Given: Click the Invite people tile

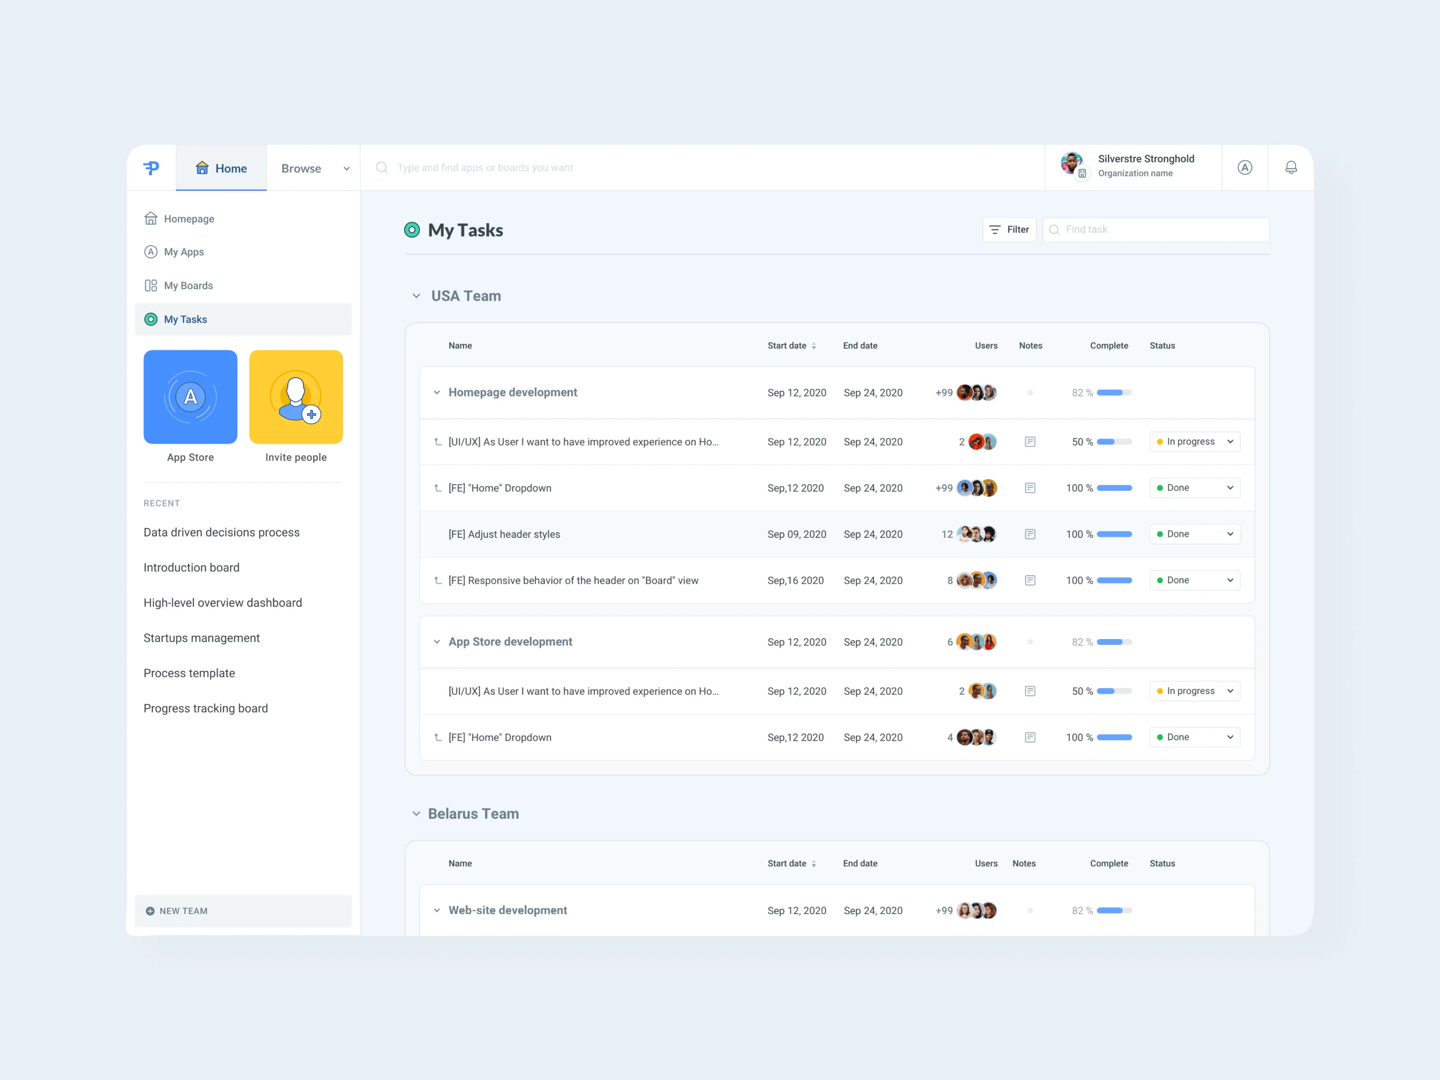Looking at the screenshot, I should tap(296, 396).
